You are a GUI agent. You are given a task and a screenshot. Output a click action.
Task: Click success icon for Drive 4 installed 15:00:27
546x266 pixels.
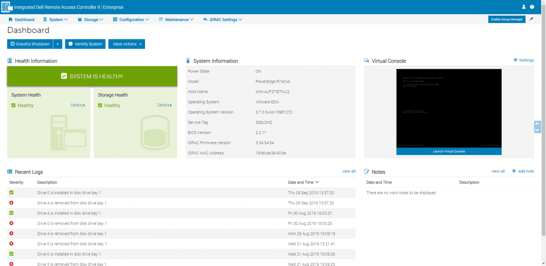click(11, 213)
